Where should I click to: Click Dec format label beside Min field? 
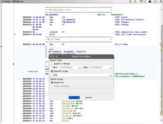pyautogui.click(x=80, y=68)
